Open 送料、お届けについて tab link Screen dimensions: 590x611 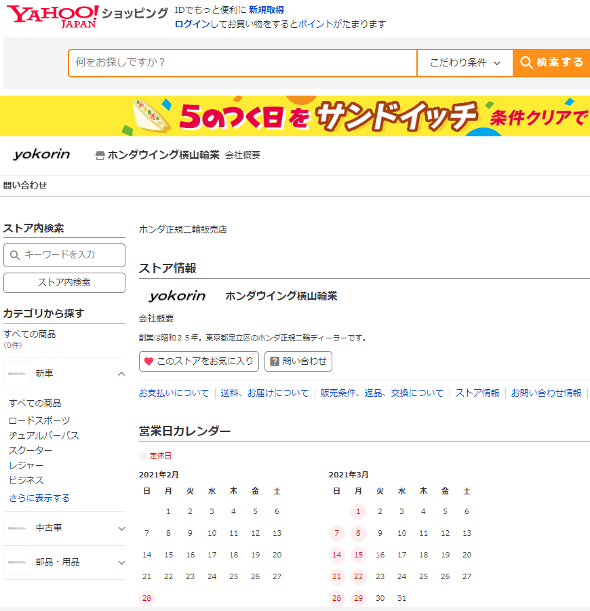click(x=264, y=393)
